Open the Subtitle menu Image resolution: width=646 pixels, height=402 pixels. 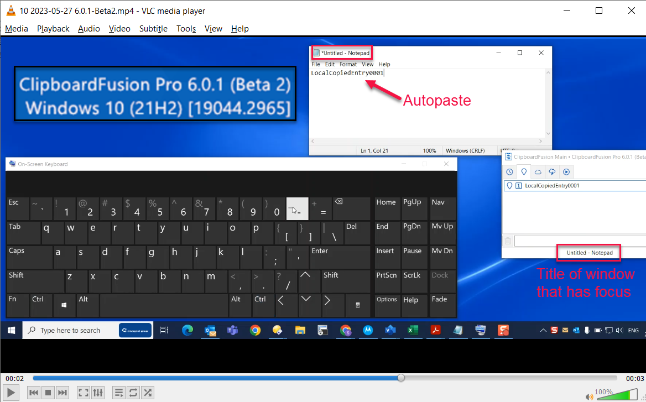click(x=153, y=29)
